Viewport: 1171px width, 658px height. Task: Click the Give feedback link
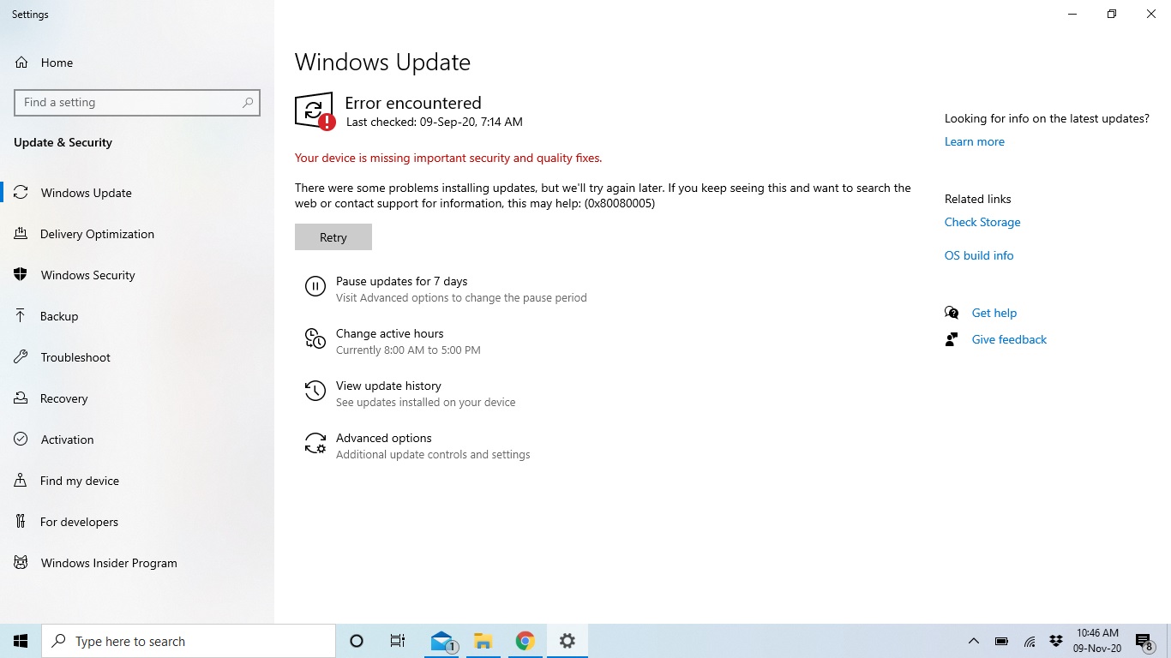point(1009,339)
